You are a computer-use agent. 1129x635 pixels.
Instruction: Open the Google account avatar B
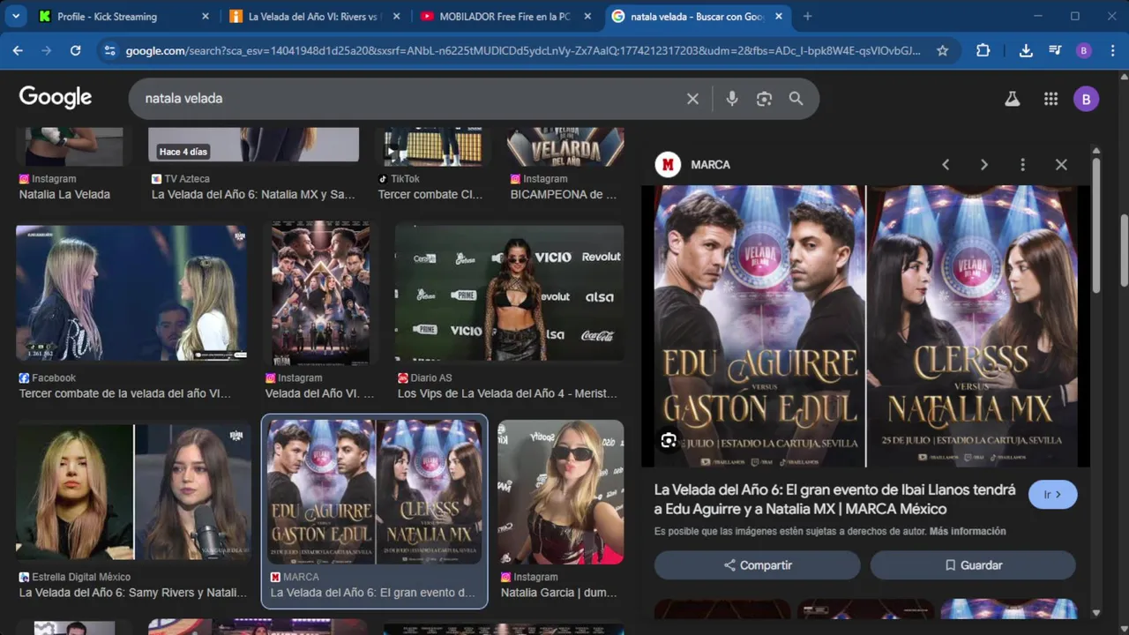(x=1086, y=99)
